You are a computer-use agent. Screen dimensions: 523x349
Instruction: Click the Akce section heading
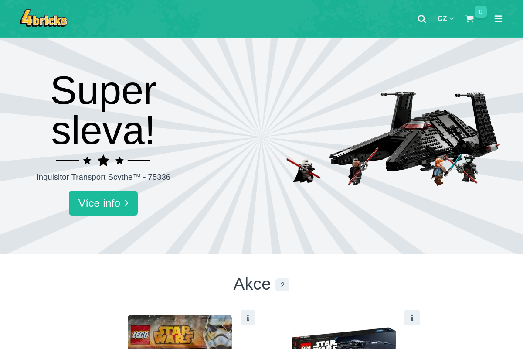252,284
